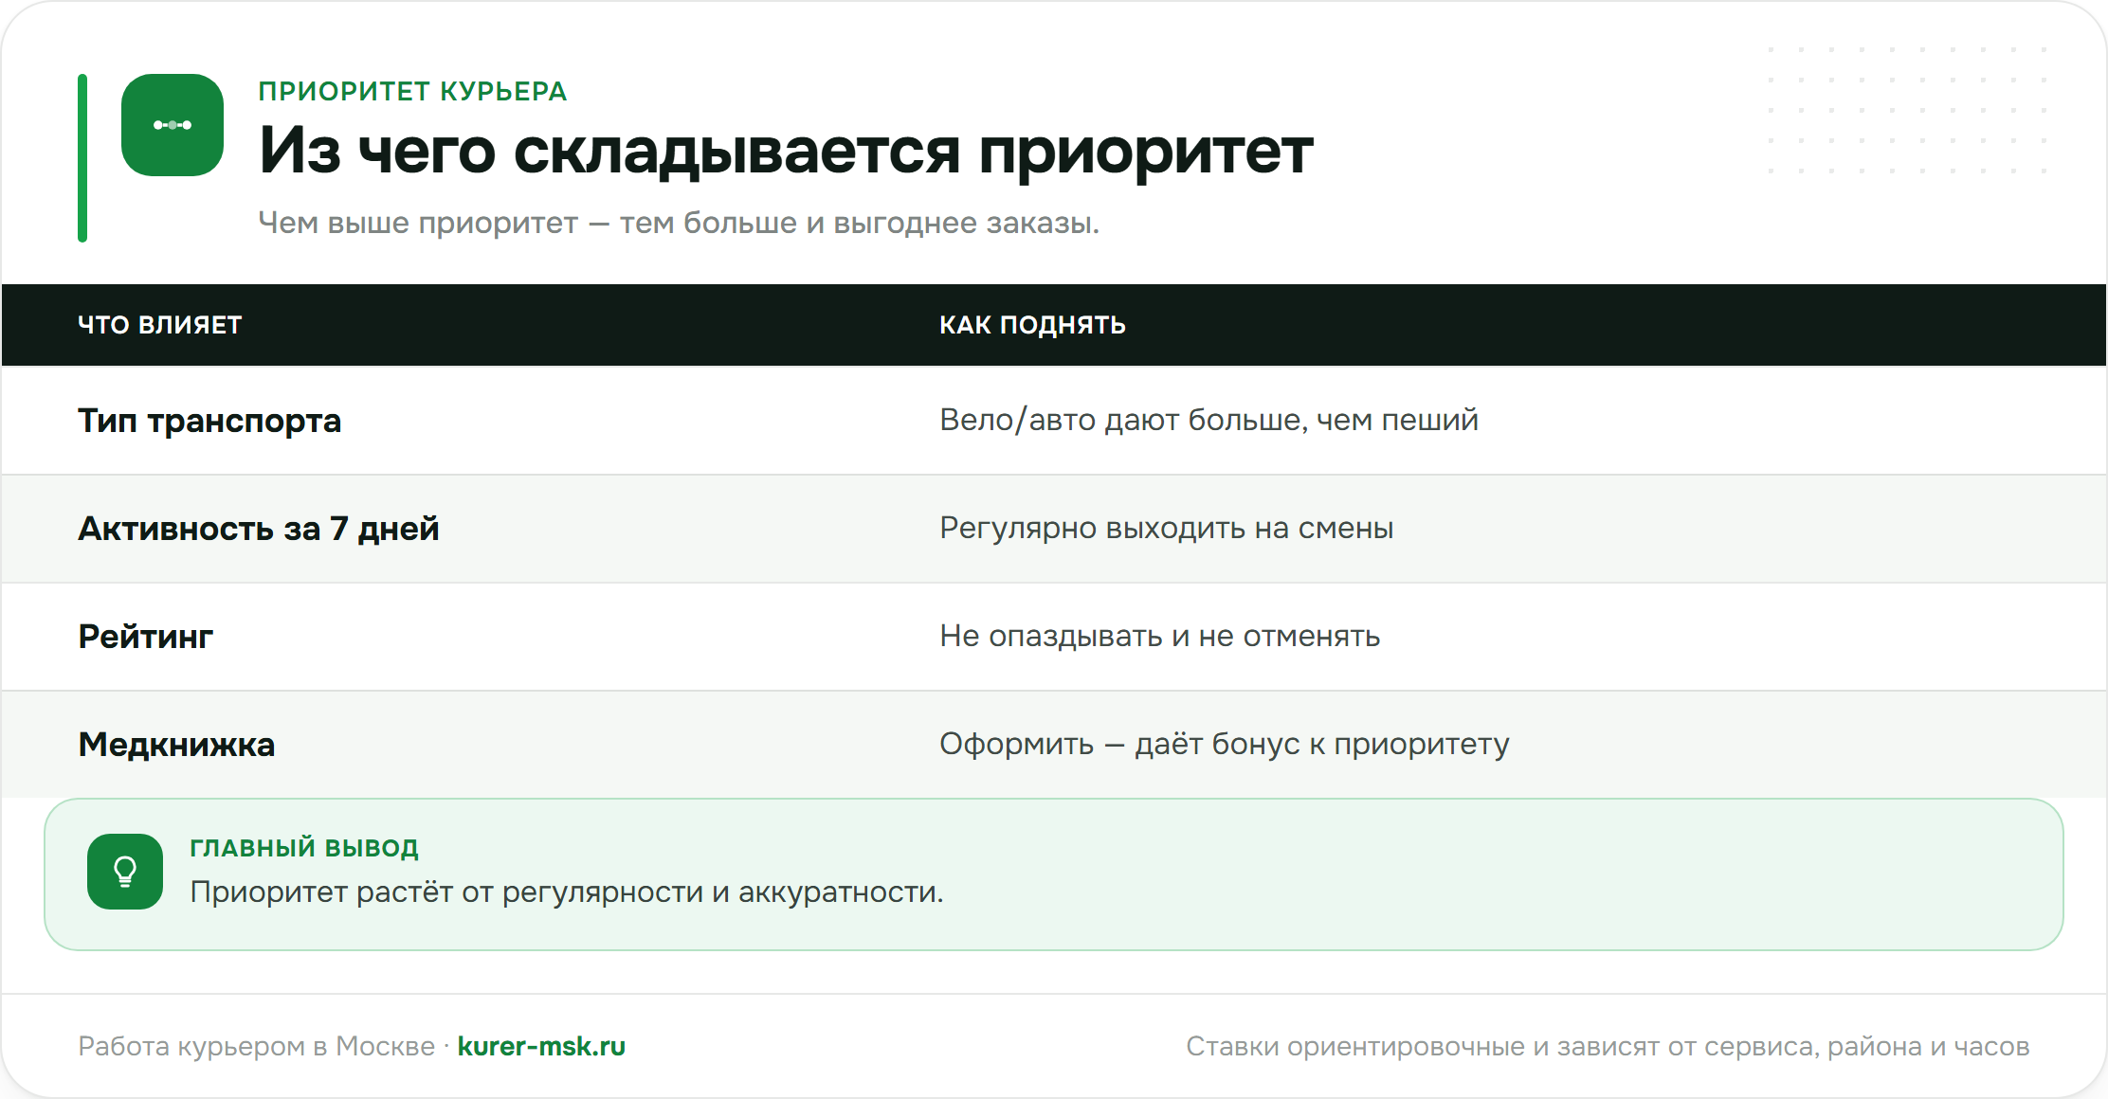
Task: Select the 'Тип транспорта' cell
Action: [209, 421]
